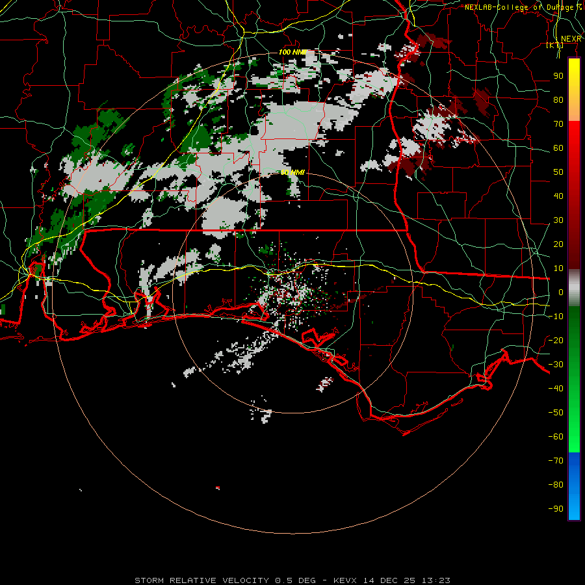
Task: Click the positive 20 scale label
Action: click(x=558, y=244)
